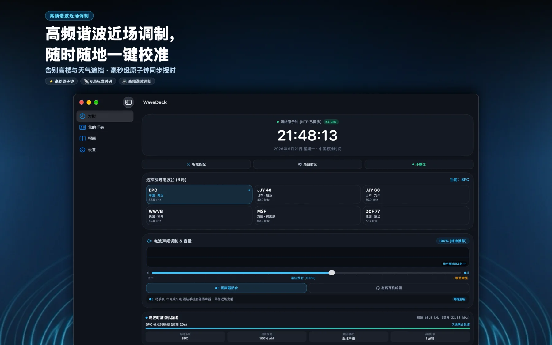Select the DCF 77 station card
Screen dimensions: 552x345
click(x=416, y=216)
